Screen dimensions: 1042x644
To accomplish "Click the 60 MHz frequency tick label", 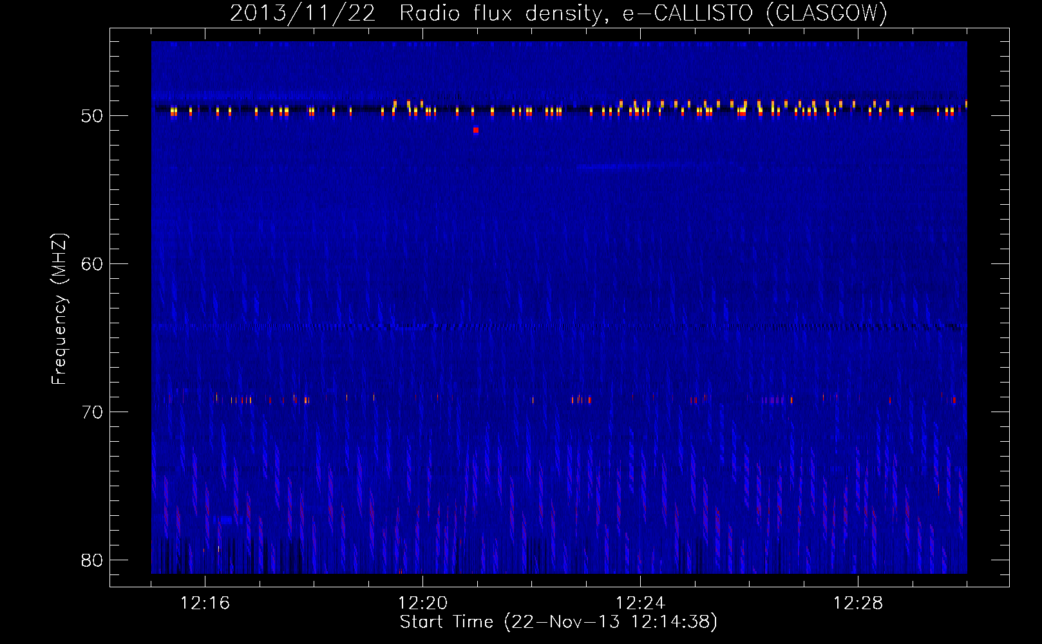I will [x=92, y=264].
